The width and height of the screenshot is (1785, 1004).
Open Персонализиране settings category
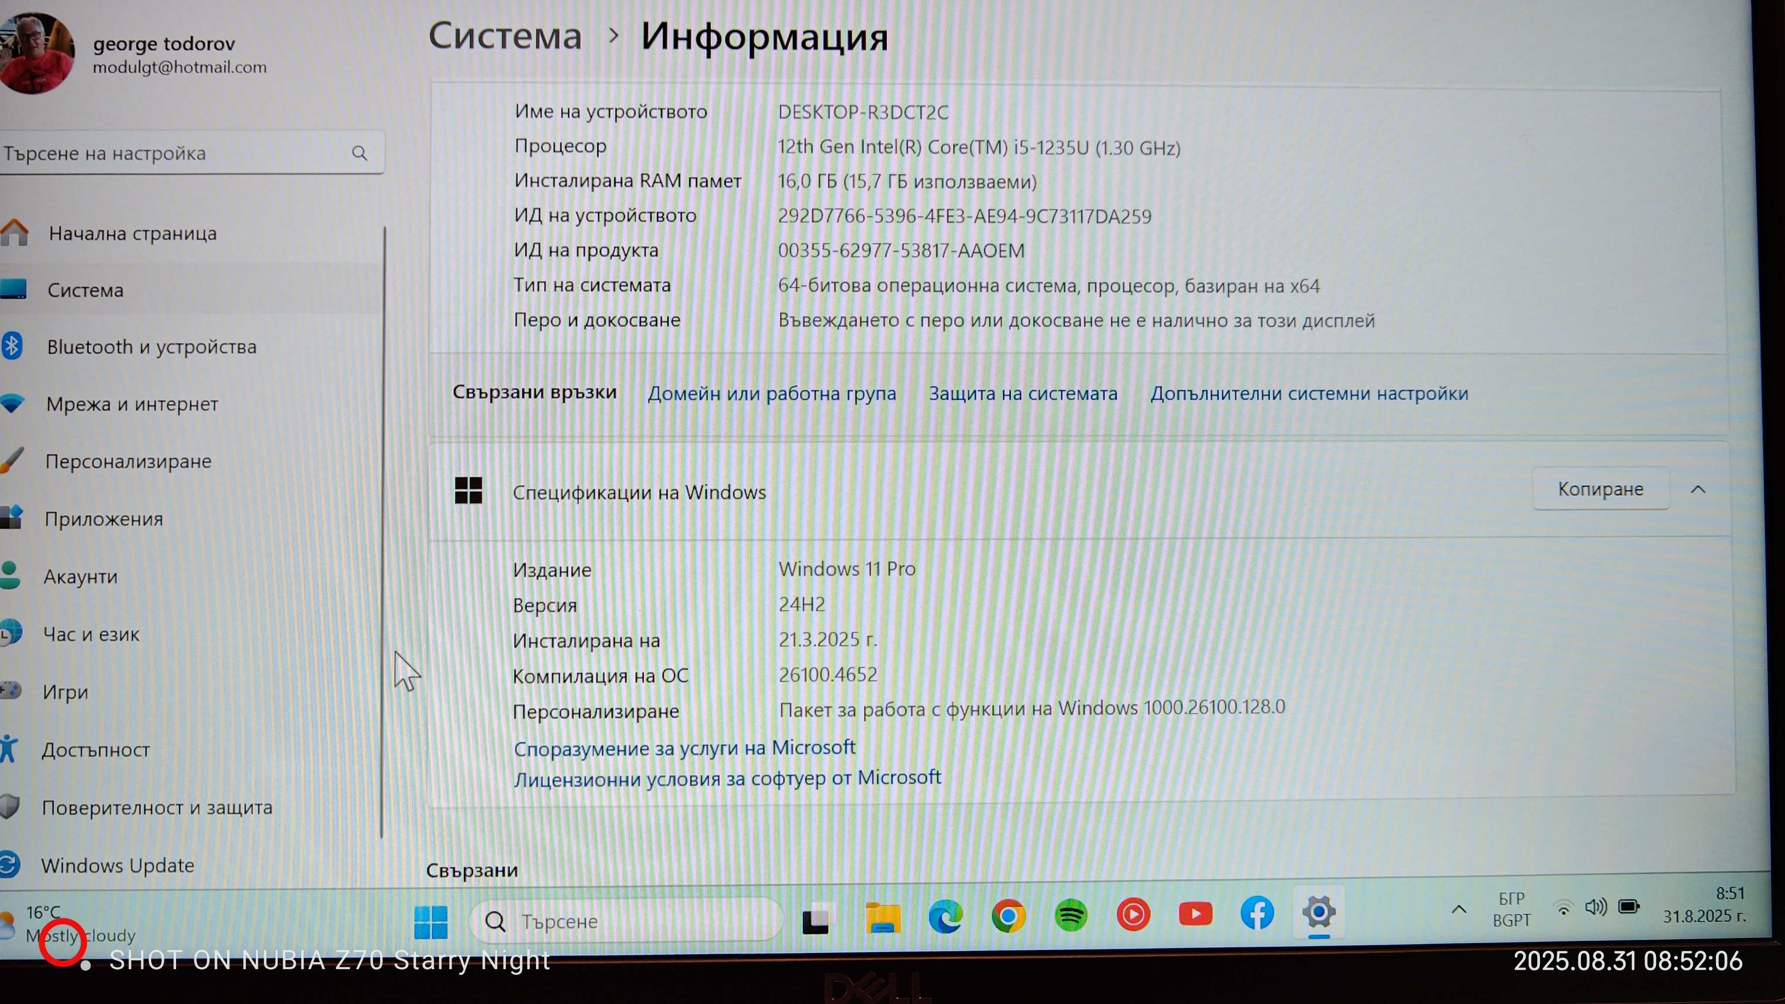click(x=128, y=461)
